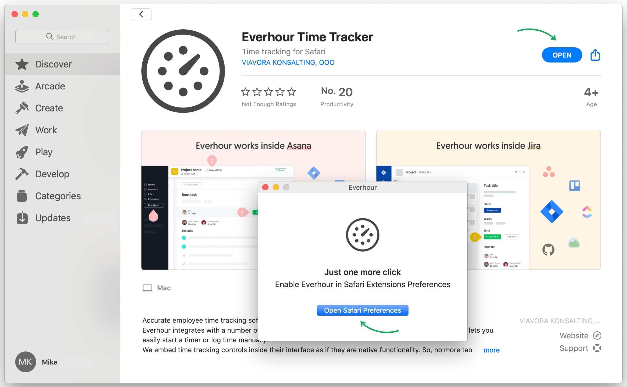Image resolution: width=627 pixels, height=387 pixels.
Task: Click the Discover section star icon
Action: tap(23, 64)
